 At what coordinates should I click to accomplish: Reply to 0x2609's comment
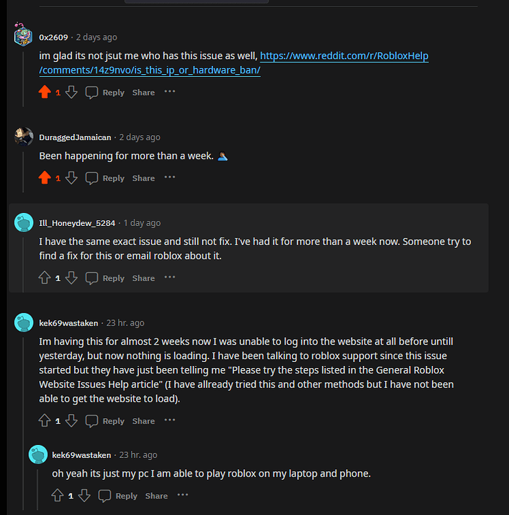click(x=105, y=93)
